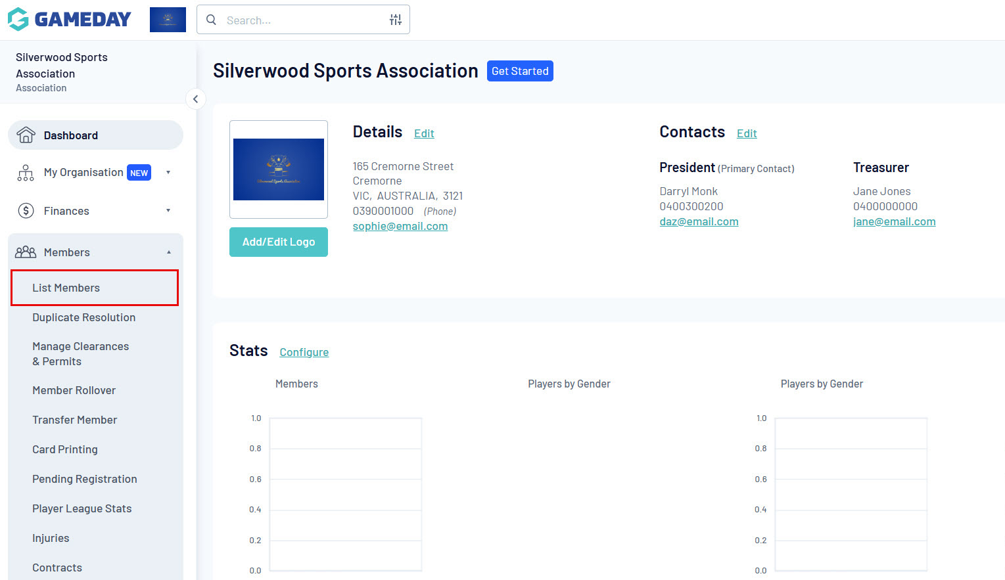Expand the My Organisation dropdown arrow
Image resolution: width=1005 pixels, height=580 pixels.
(168, 173)
